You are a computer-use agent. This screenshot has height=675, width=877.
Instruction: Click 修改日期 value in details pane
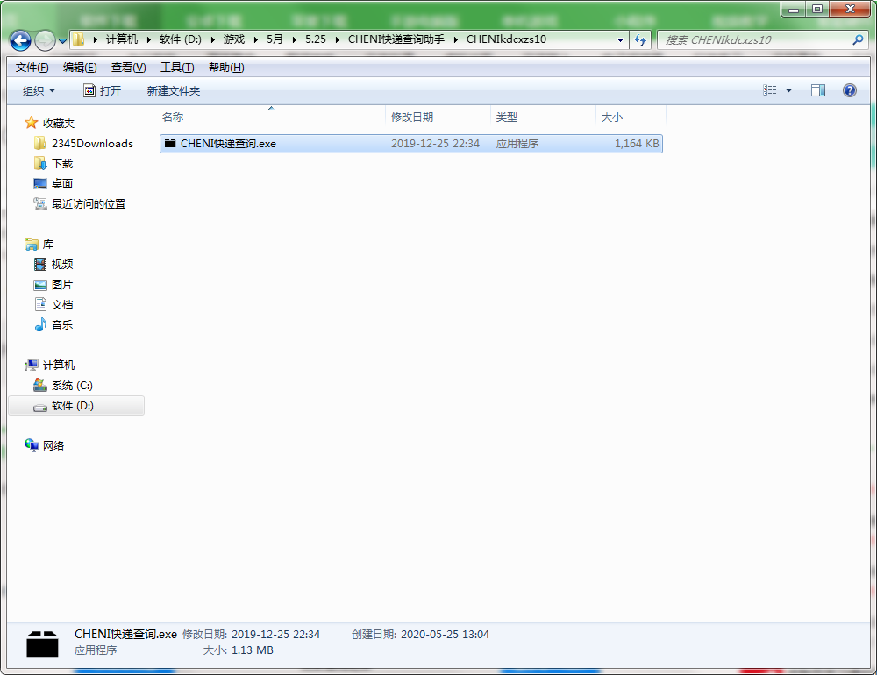point(275,634)
